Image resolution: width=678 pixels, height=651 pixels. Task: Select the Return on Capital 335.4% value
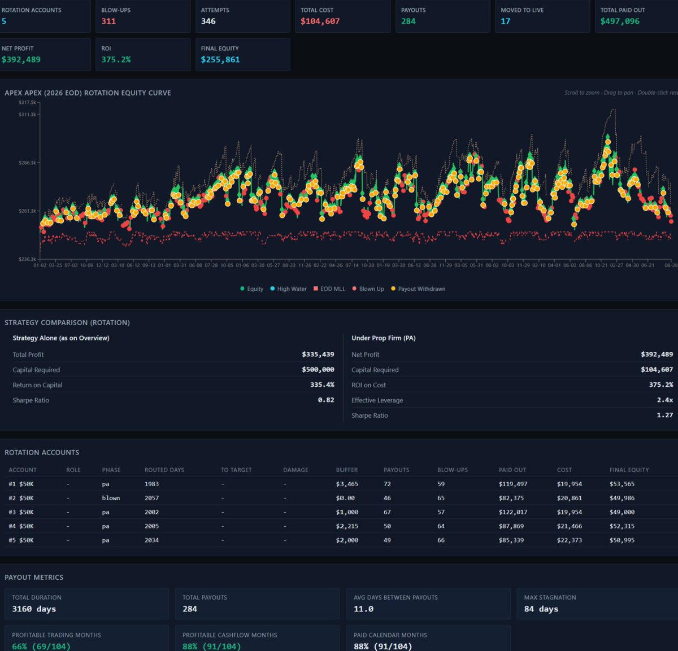click(322, 385)
